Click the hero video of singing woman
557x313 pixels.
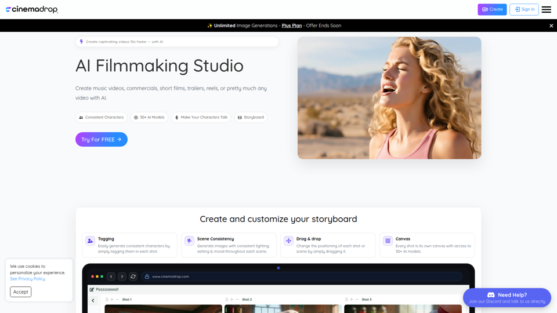[x=389, y=97]
